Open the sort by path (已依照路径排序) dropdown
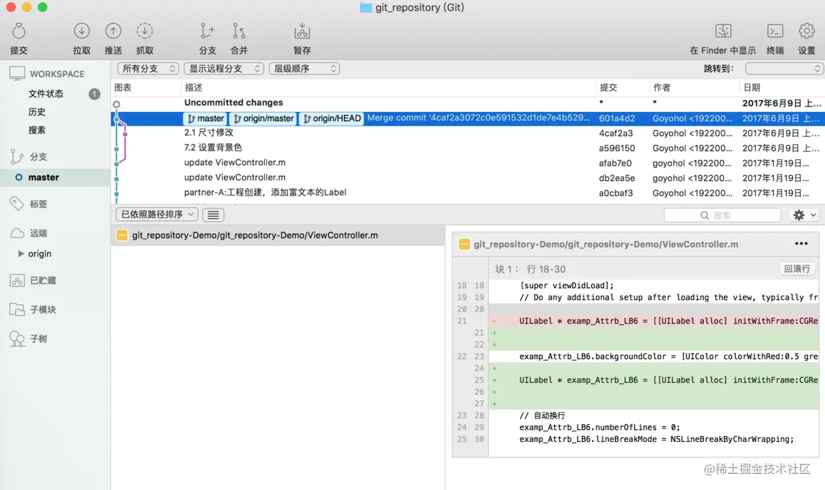 pyautogui.click(x=157, y=214)
